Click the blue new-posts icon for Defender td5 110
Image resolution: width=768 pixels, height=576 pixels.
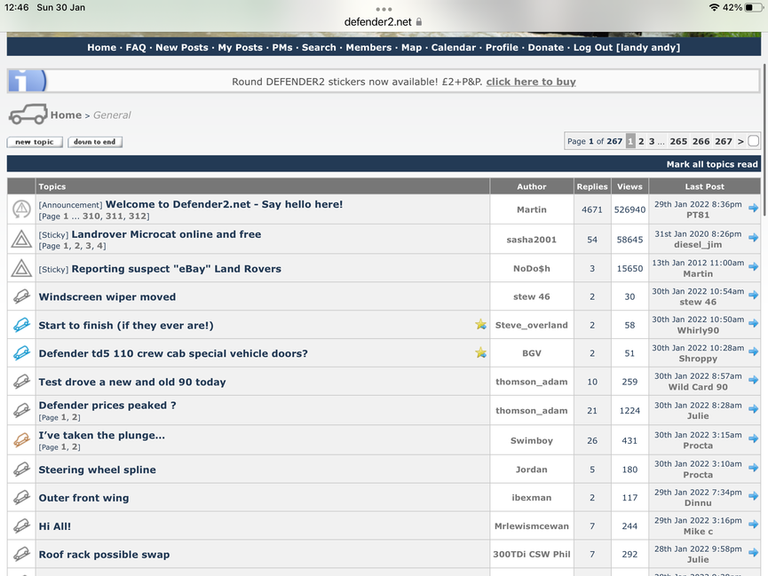(21, 353)
